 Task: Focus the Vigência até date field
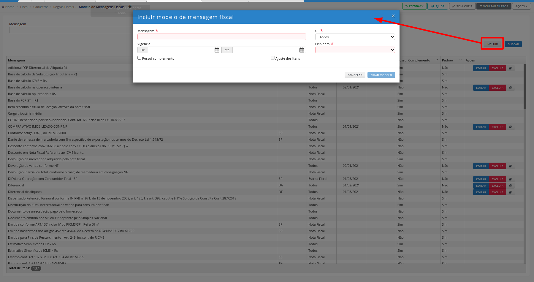pyautogui.click(x=266, y=50)
